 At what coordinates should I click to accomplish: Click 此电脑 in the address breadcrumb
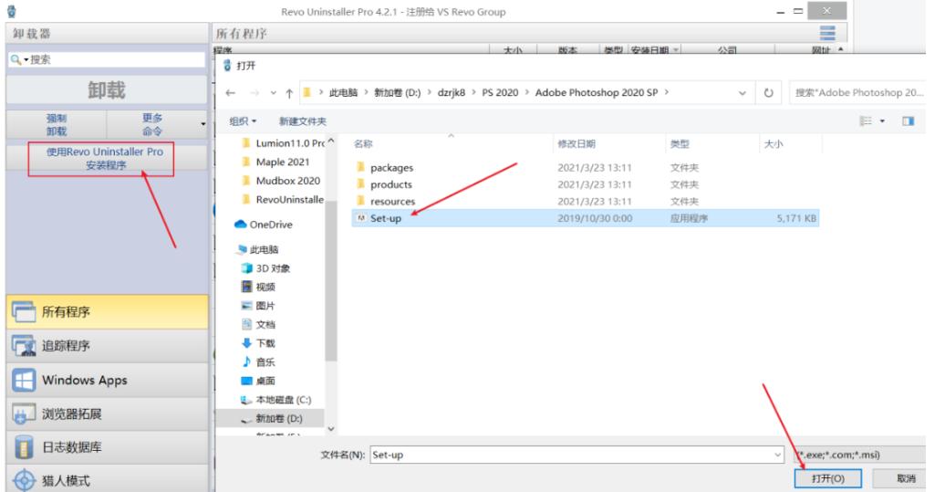[344, 92]
